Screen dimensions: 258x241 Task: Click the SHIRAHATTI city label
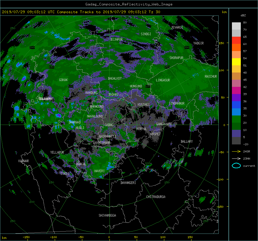(107, 136)
